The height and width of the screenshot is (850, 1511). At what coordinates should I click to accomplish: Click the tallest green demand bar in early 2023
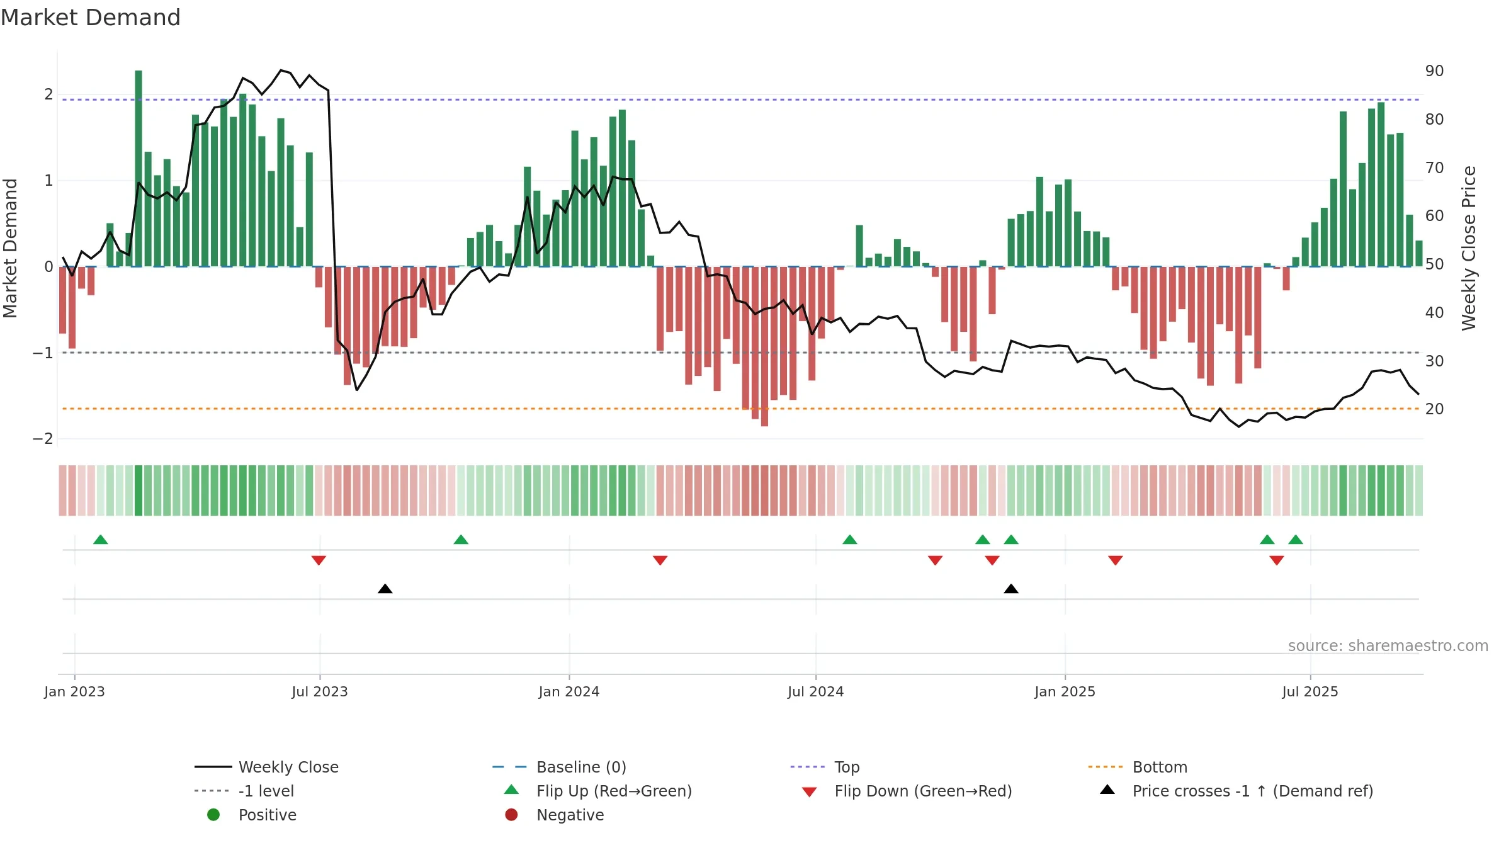point(139,168)
